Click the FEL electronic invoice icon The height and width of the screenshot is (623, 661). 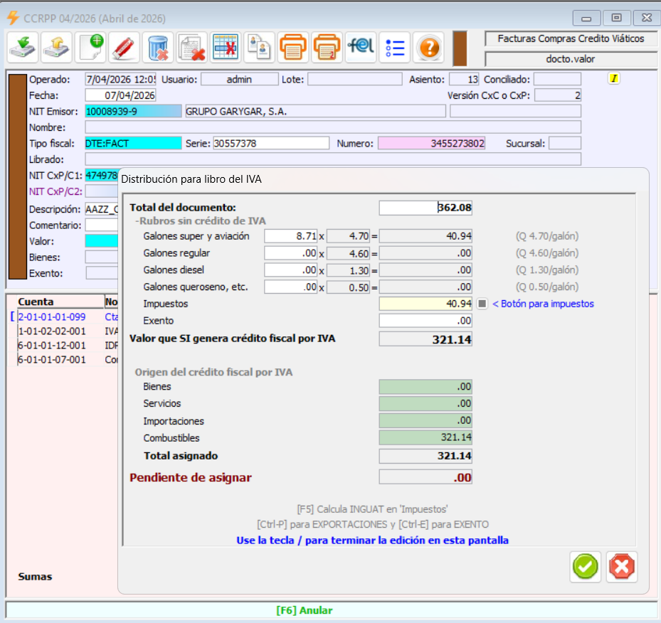point(361,48)
